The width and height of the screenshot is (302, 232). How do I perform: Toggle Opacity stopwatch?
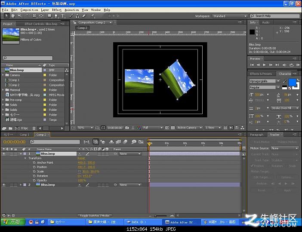tap(34, 180)
